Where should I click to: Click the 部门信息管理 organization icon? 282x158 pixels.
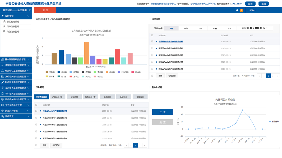[4, 22]
